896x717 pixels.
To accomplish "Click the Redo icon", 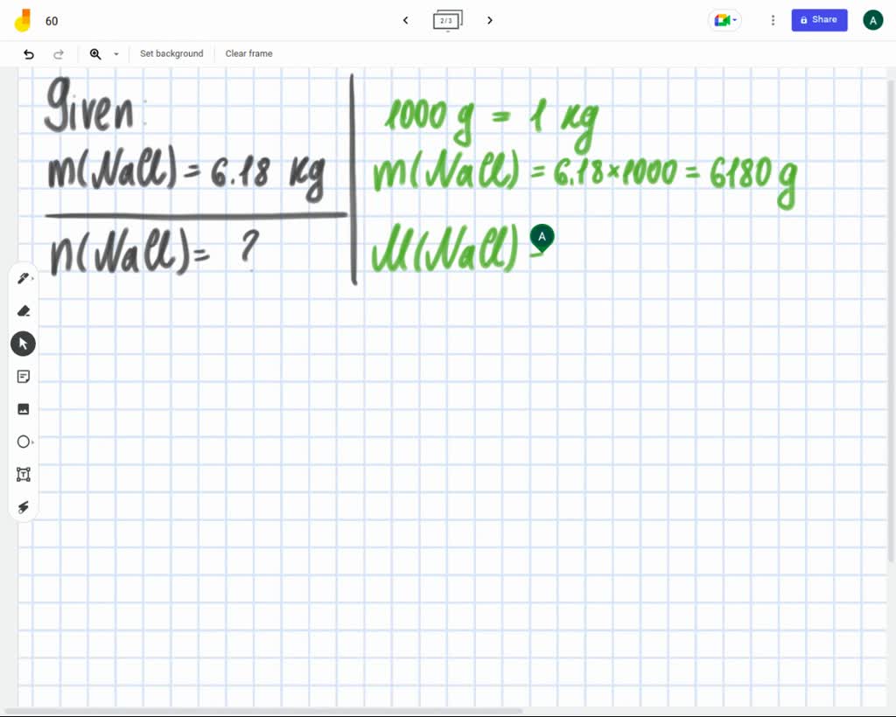I will [59, 53].
